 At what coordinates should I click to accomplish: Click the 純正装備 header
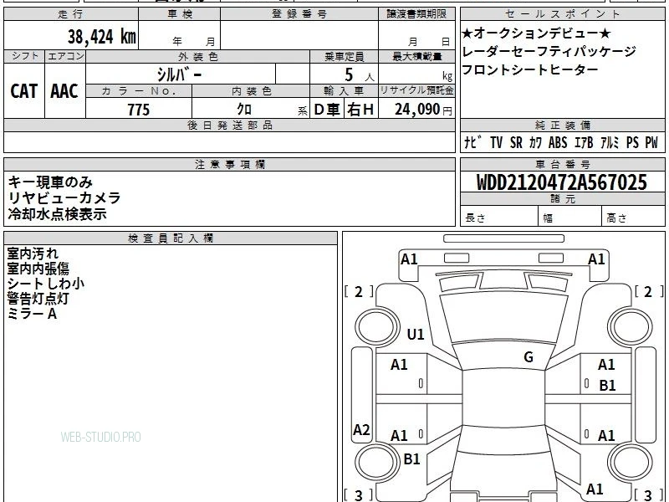(562, 125)
